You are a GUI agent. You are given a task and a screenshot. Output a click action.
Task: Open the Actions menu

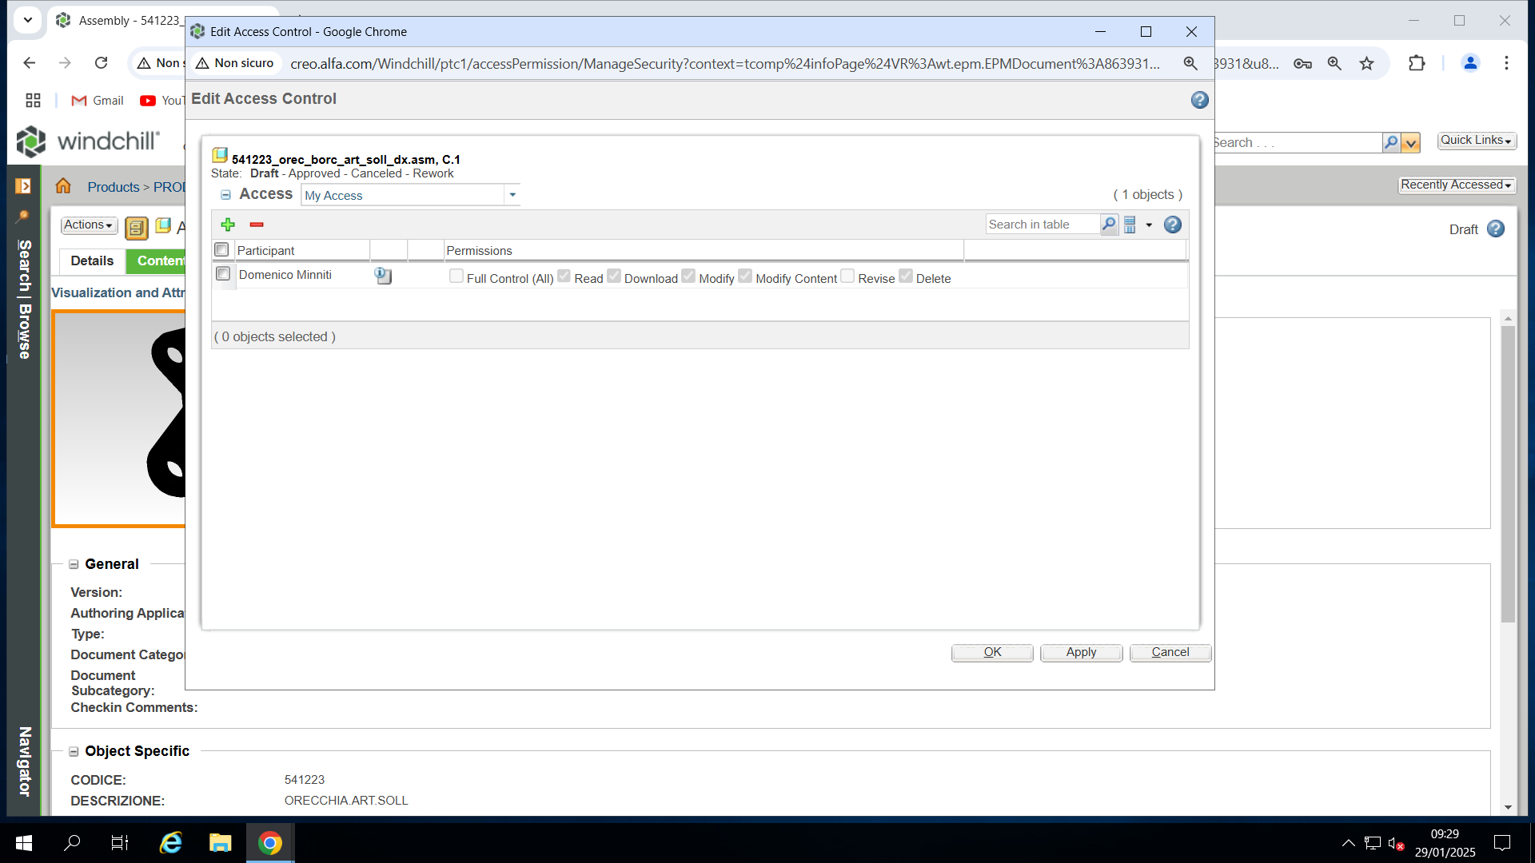coord(88,225)
